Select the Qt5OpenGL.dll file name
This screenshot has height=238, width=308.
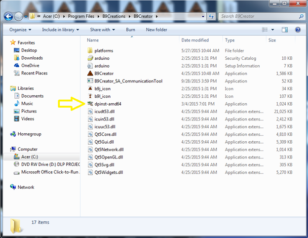click(x=109, y=157)
